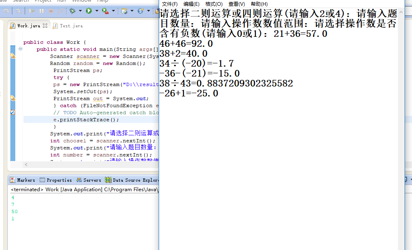Viewport: 412px width, 250px height.
Task: Open Notepad 格式(O) menu
Action: (x=214, y=4)
